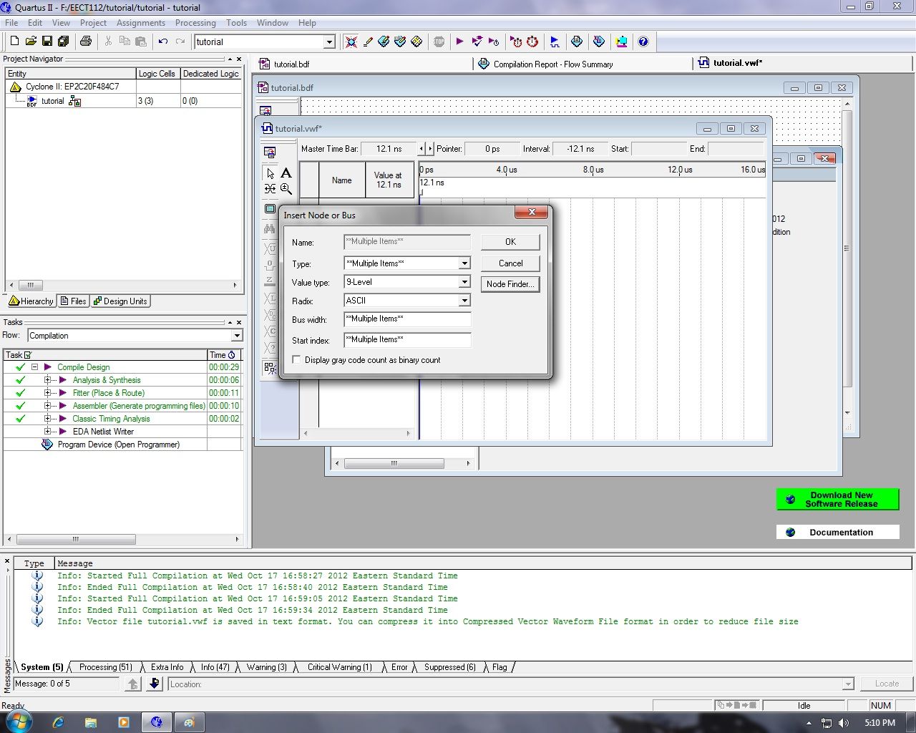Switch to the Warning messages tab
The image size is (916, 733).
(265, 666)
